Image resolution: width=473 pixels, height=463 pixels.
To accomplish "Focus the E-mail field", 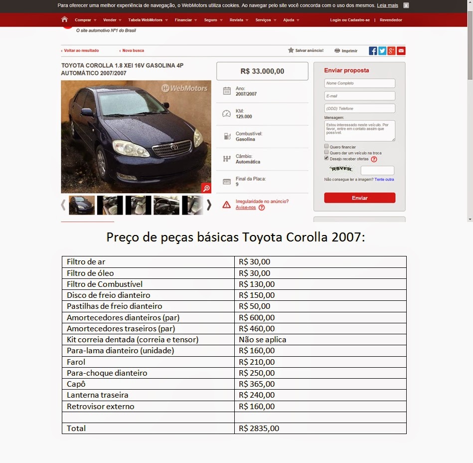I will coord(359,96).
